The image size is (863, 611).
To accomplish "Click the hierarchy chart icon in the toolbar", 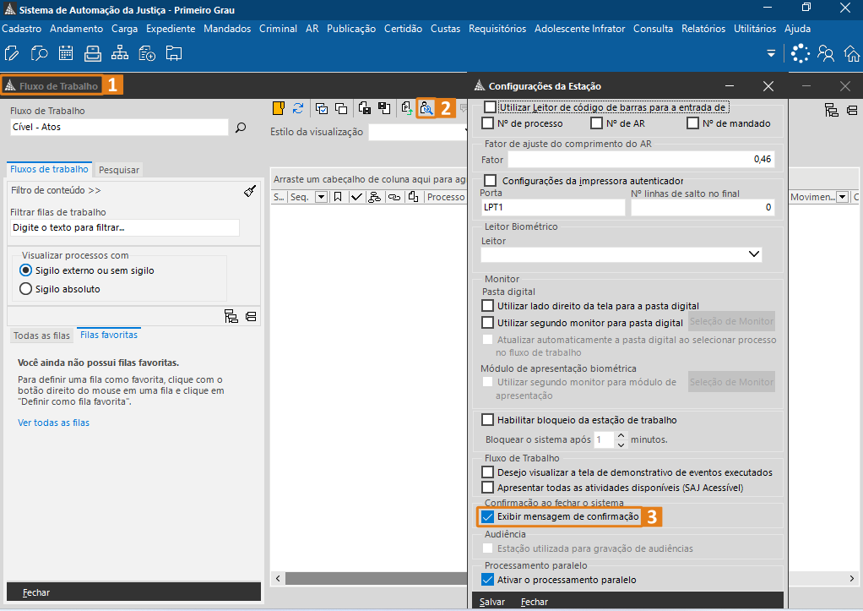I will tap(119, 54).
